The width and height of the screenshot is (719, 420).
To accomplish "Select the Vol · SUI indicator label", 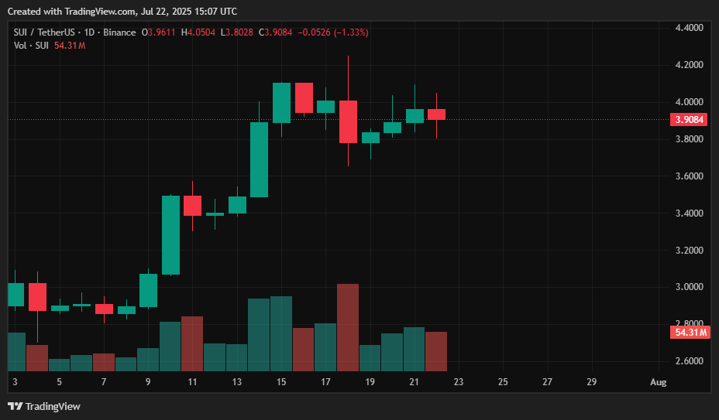I will click(x=33, y=46).
